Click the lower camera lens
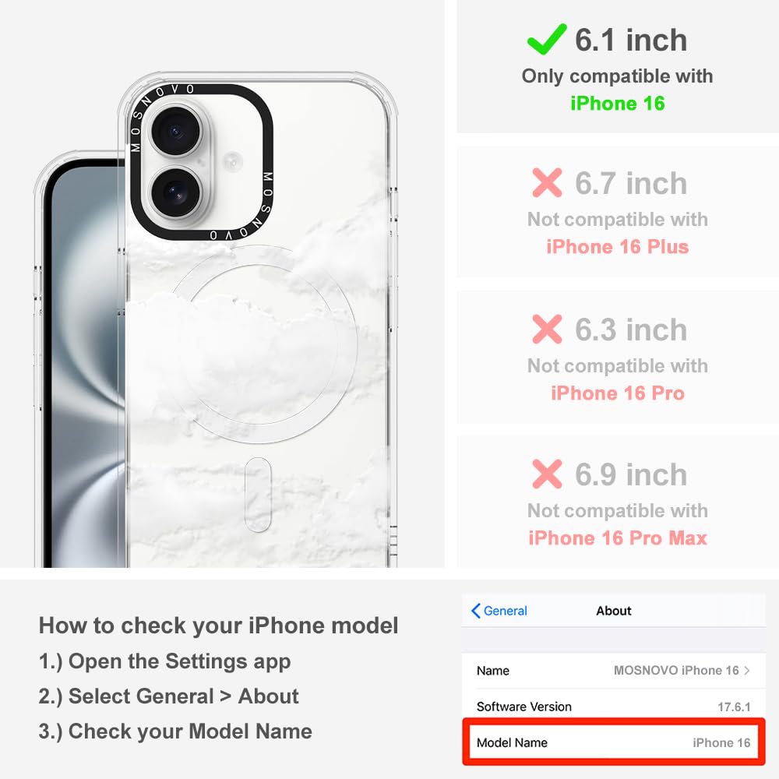This screenshot has height=779, width=779. pyautogui.click(x=175, y=192)
